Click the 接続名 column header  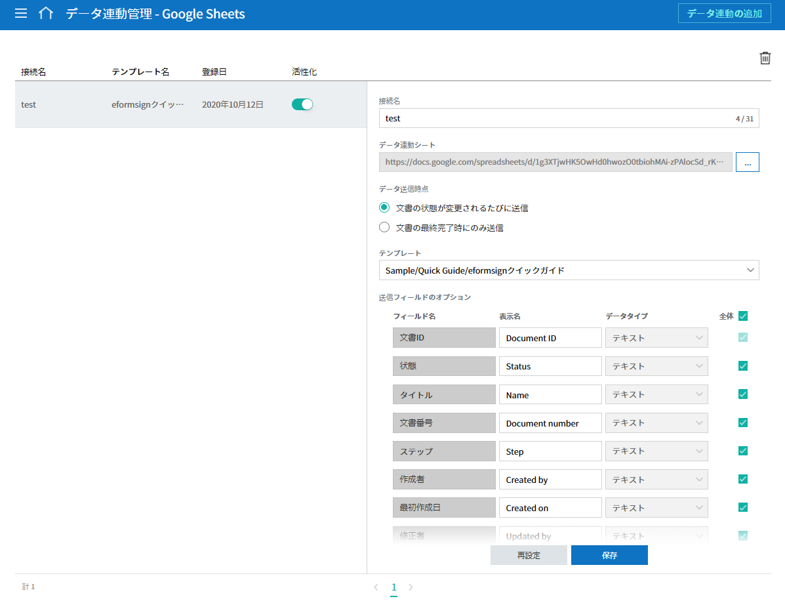(x=33, y=72)
